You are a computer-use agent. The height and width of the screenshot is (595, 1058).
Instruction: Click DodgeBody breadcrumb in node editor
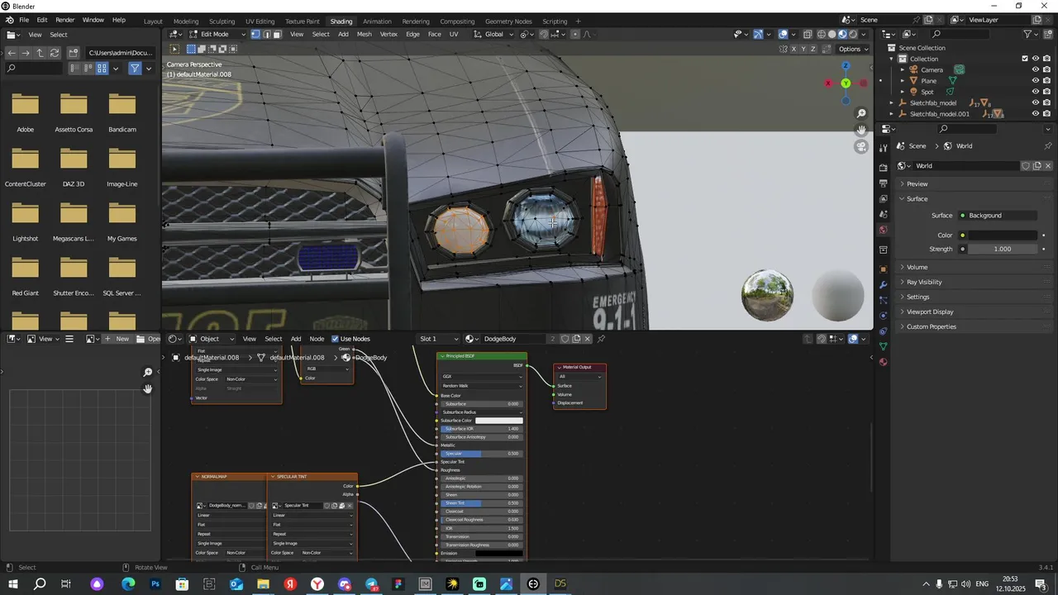(x=371, y=358)
